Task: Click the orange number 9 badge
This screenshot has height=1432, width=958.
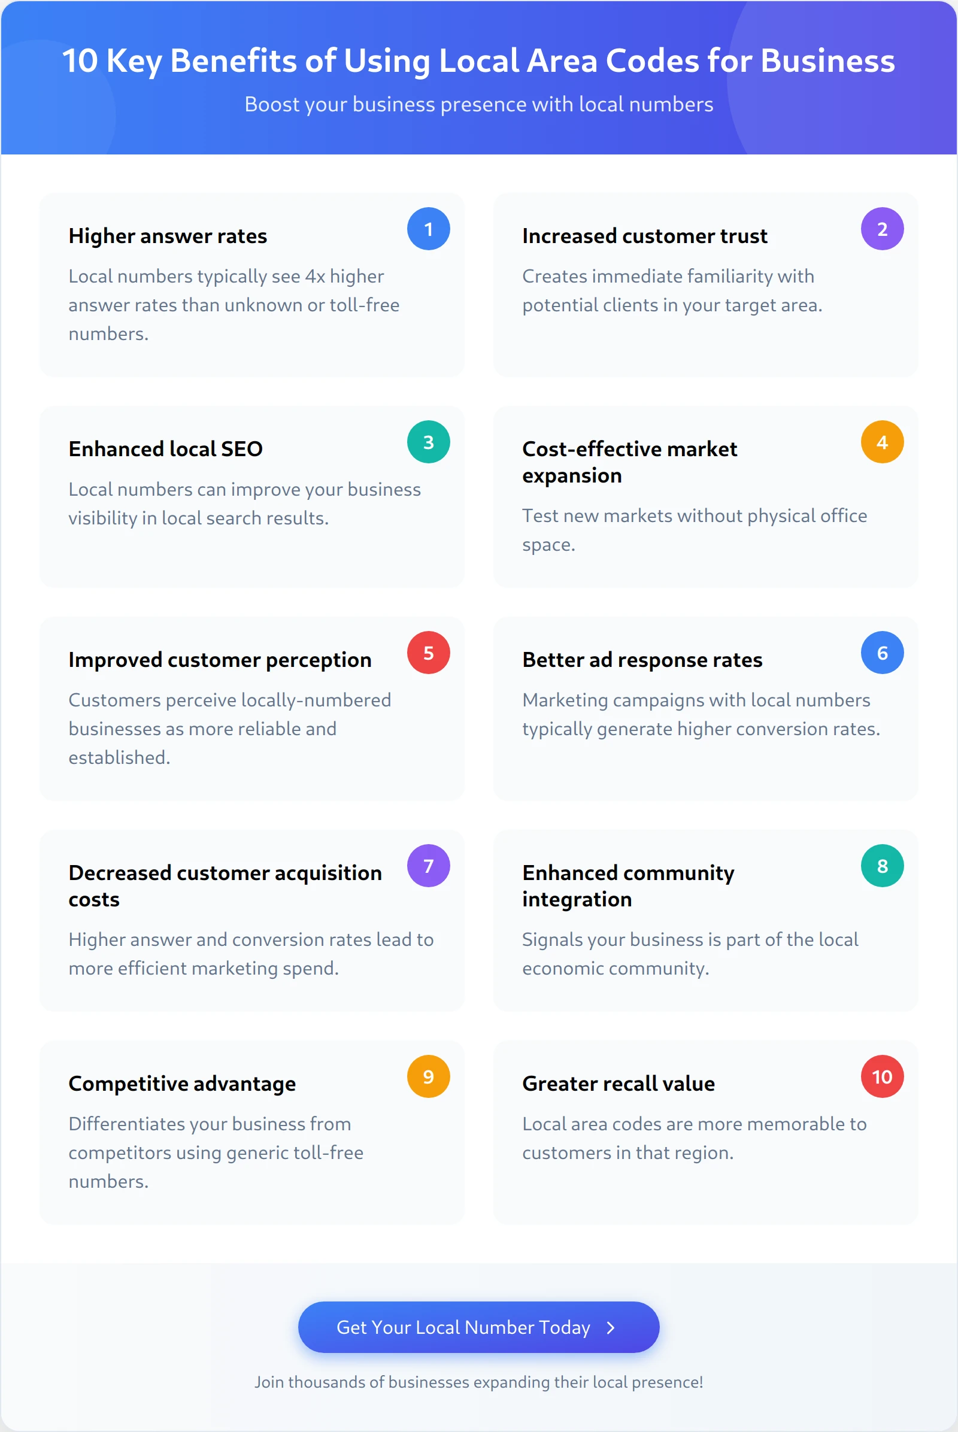Action: point(428,1076)
